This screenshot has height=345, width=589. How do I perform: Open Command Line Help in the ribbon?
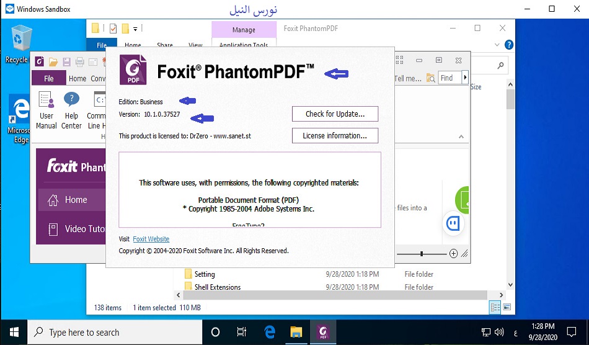point(97,110)
